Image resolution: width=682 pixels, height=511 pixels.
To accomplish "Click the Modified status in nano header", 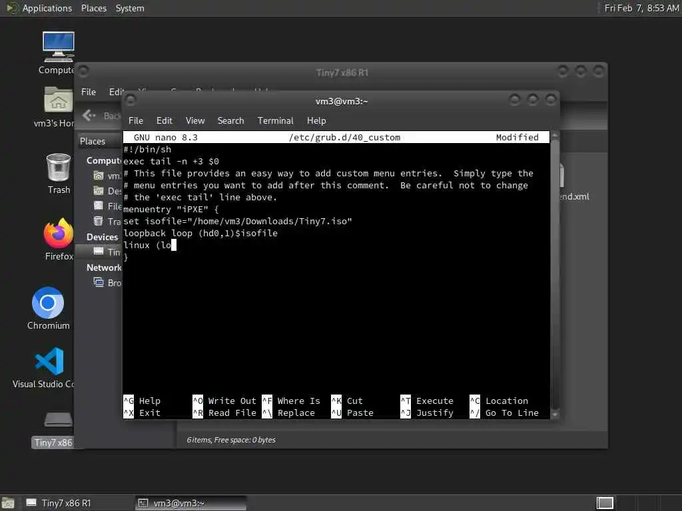I will [517, 137].
